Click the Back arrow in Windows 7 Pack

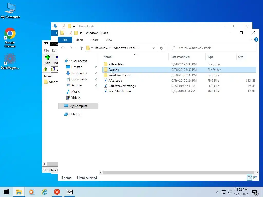[x=63, y=48]
